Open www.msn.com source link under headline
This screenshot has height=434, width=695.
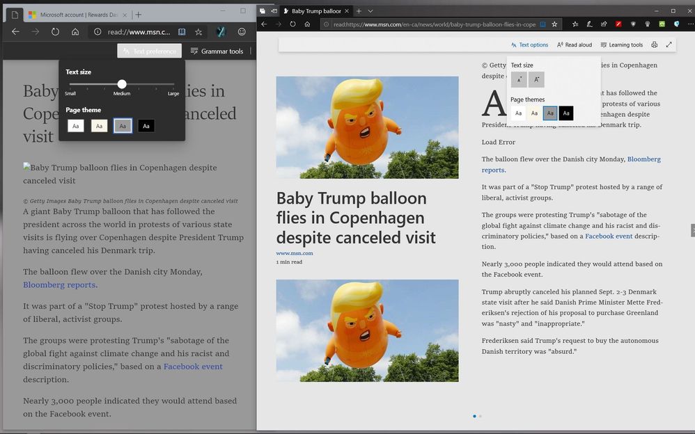(x=295, y=253)
